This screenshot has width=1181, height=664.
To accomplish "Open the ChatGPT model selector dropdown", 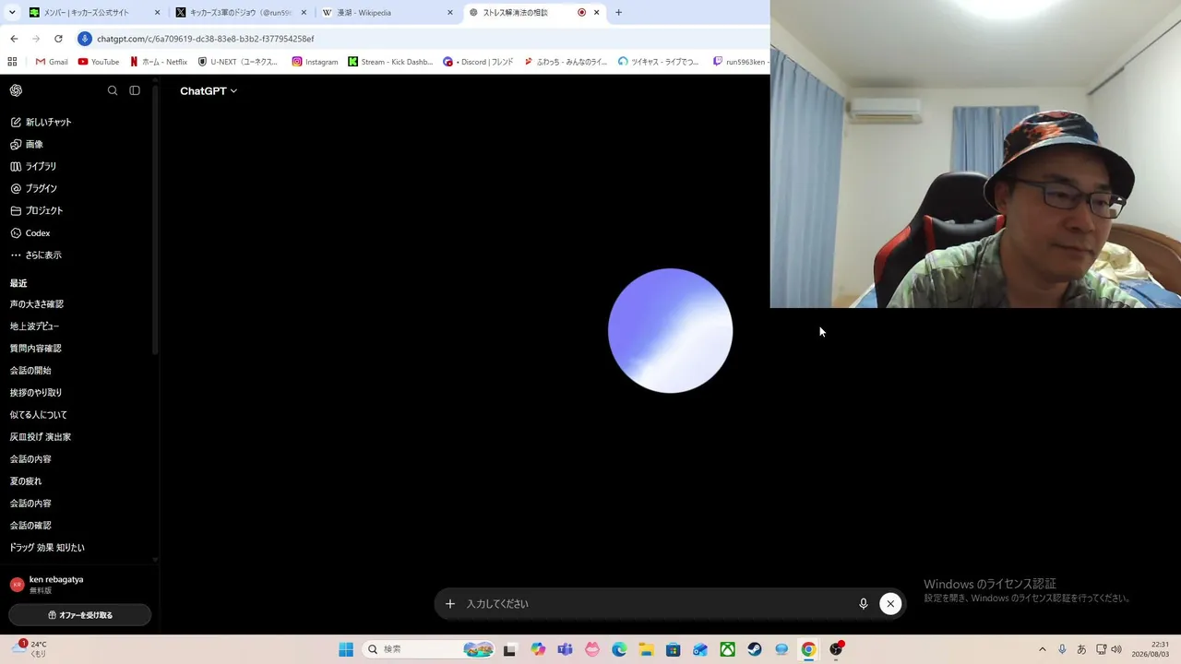I will click(x=209, y=90).
